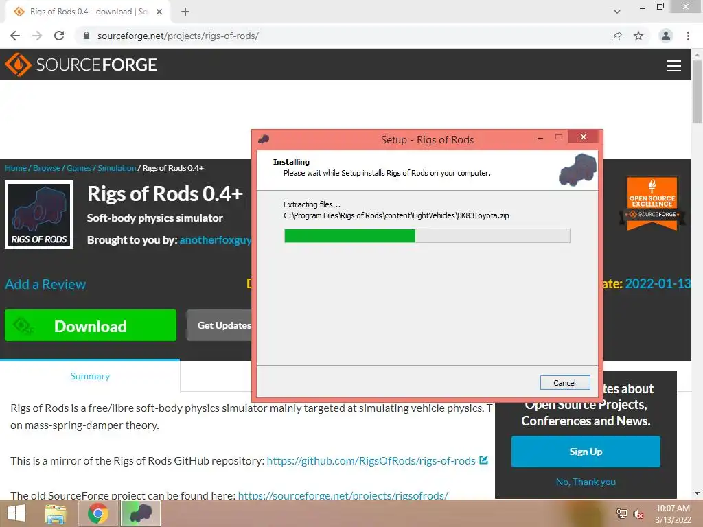
Task: Click the site security lock icon
Action: 87,36
